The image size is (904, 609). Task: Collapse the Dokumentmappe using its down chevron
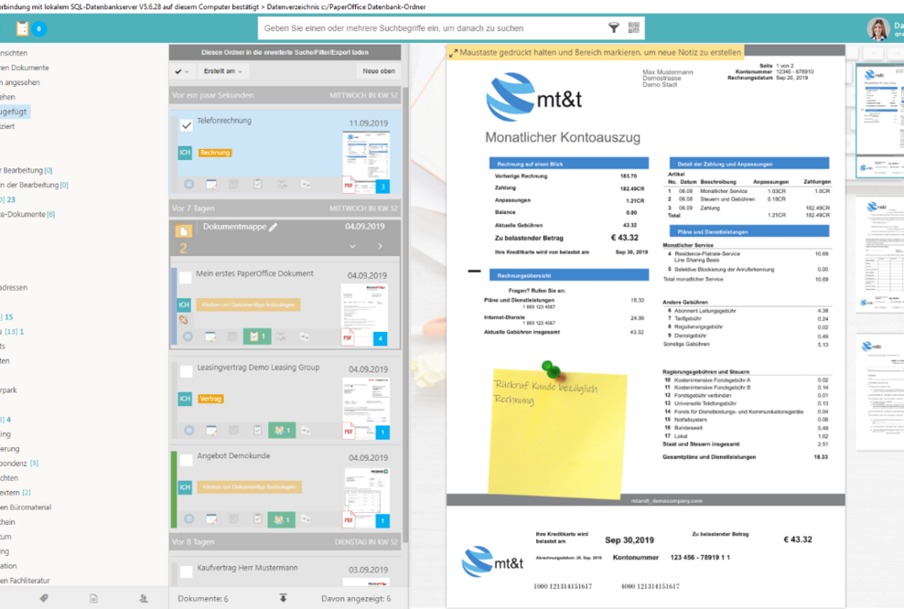352,246
